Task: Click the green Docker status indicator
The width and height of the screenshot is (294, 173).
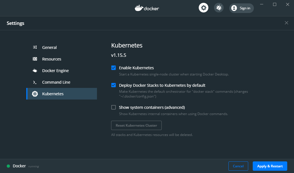Action: [x=8, y=166]
